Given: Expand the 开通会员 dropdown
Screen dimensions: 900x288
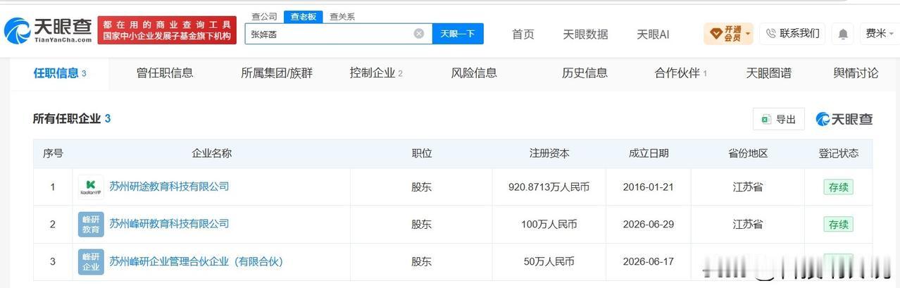Looking at the screenshot, I should (x=728, y=34).
